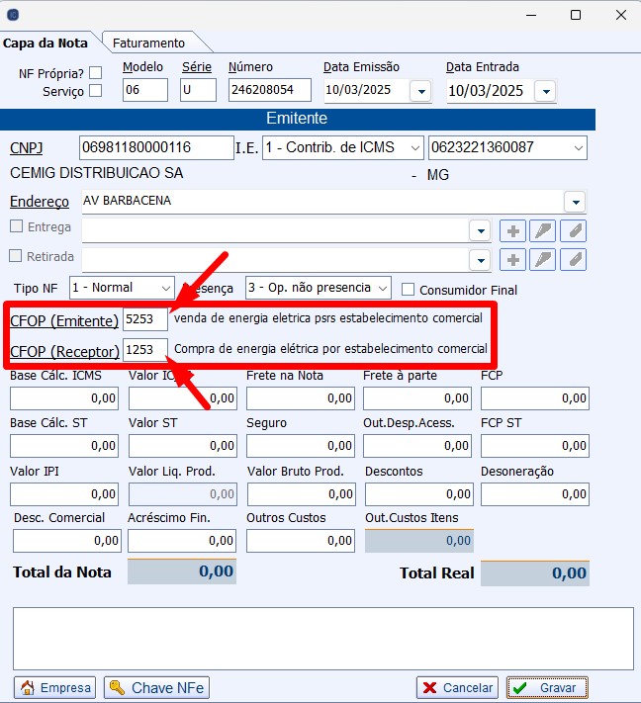Open the I.E. Contrib. de ICMS dropdown
The height and width of the screenshot is (703, 641).
[414, 148]
